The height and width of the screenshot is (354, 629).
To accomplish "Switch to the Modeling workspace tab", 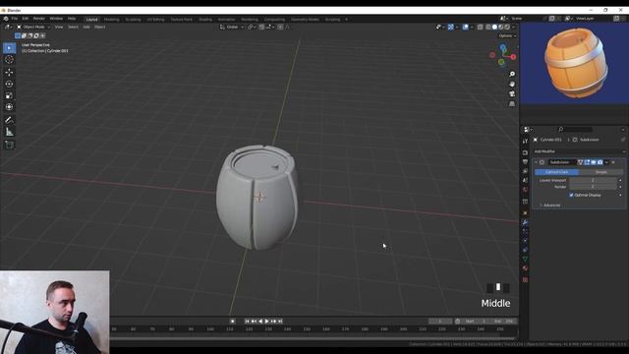I will tap(111, 20).
